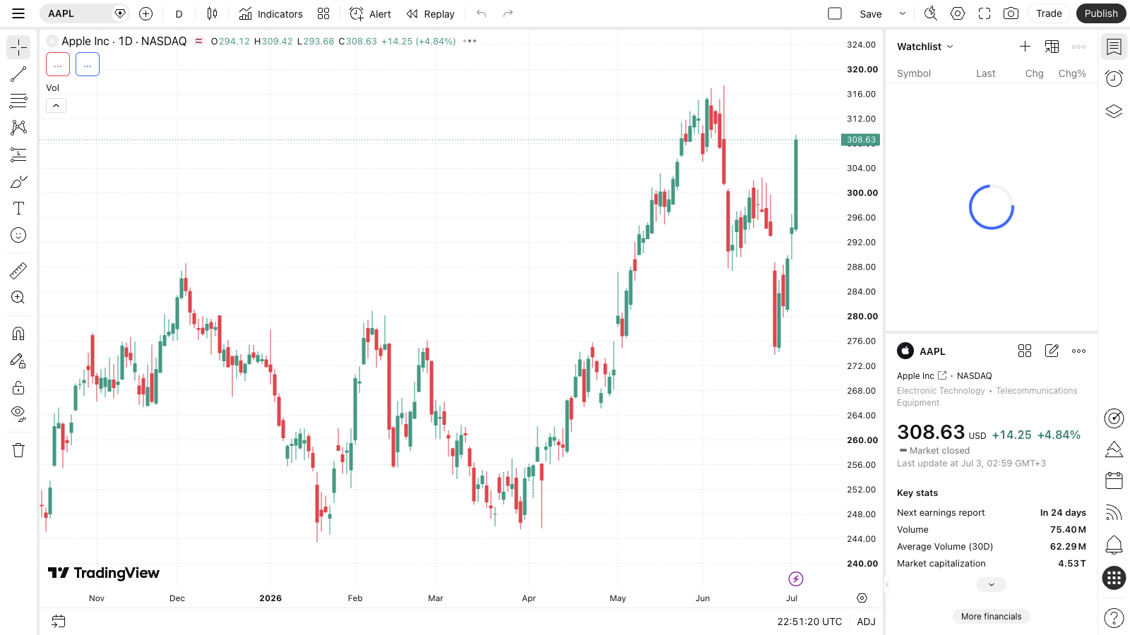
Task: Open chart candle style selector
Action: click(212, 13)
